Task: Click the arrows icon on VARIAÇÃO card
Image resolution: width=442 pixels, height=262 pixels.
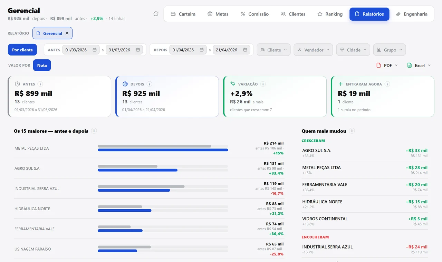Action: pyautogui.click(x=233, y=84)
